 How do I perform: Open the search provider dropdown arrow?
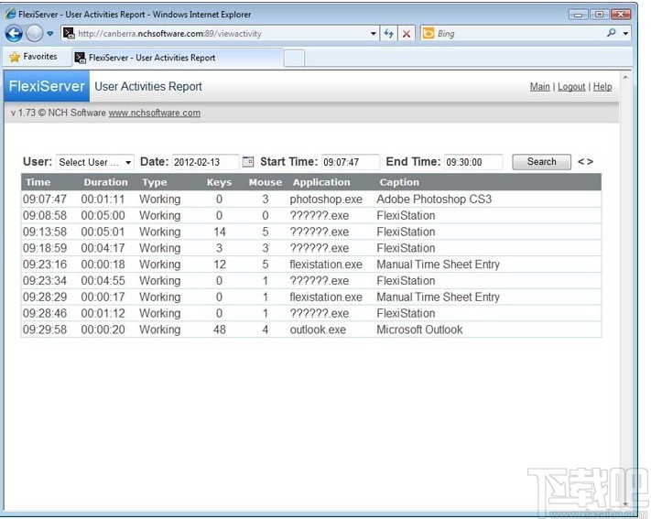click(625, 34)
